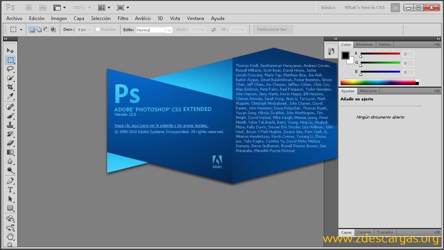Select the Clone Stamp tool
The height and width of the screenshot is (250, 444).
(x=10, y=125)
